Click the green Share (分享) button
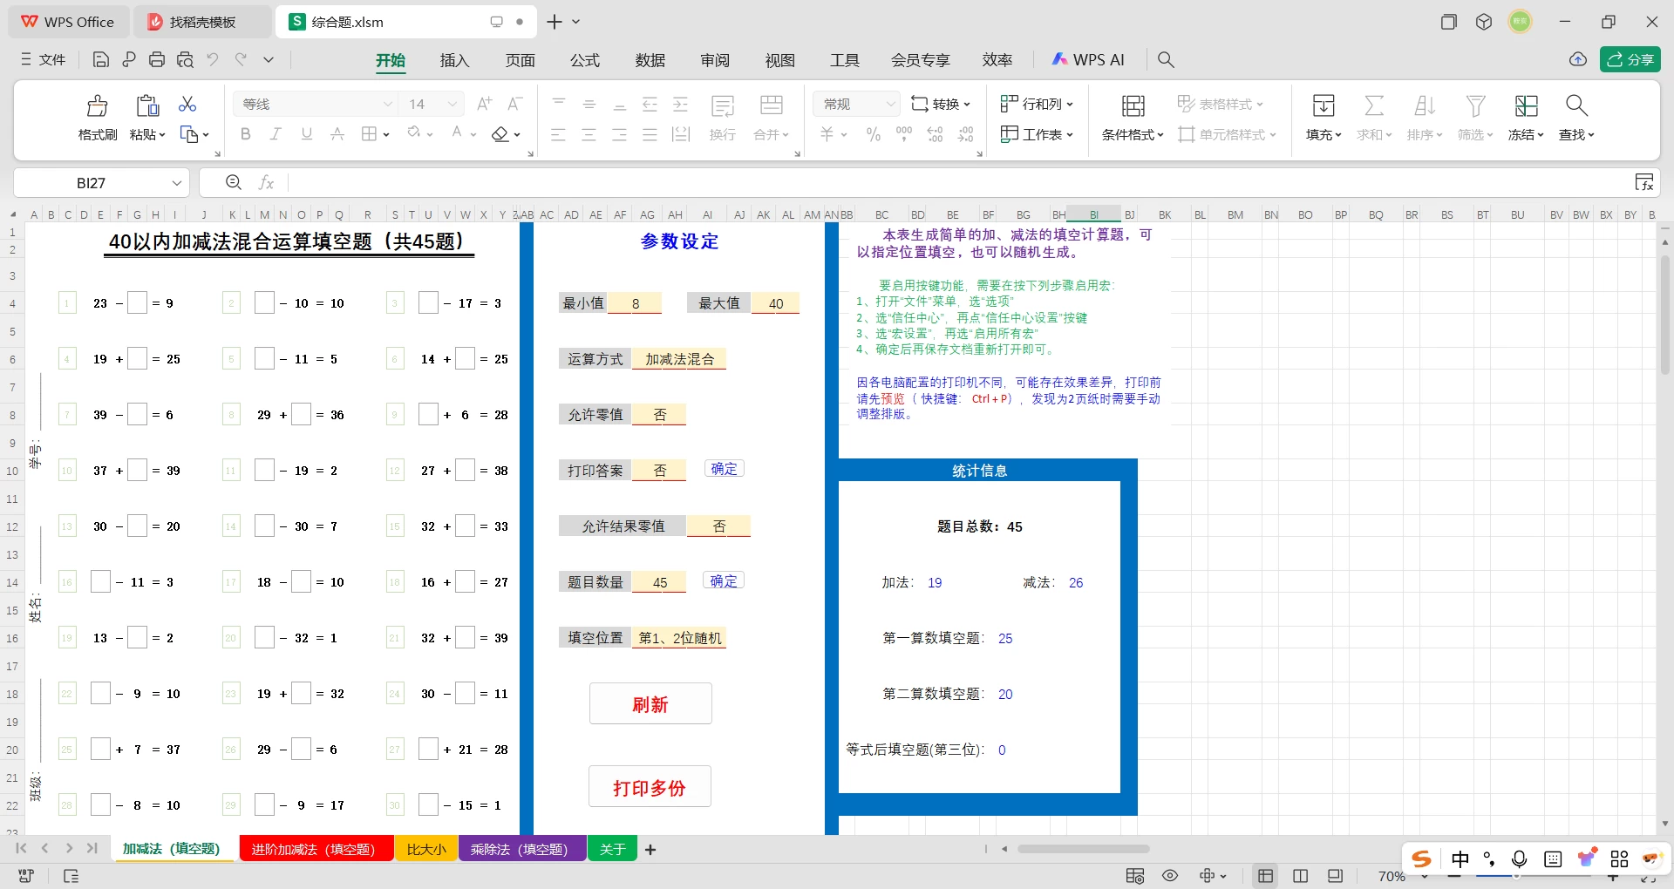This screenshot has width=1674, height=889. tap(1630, 59)
